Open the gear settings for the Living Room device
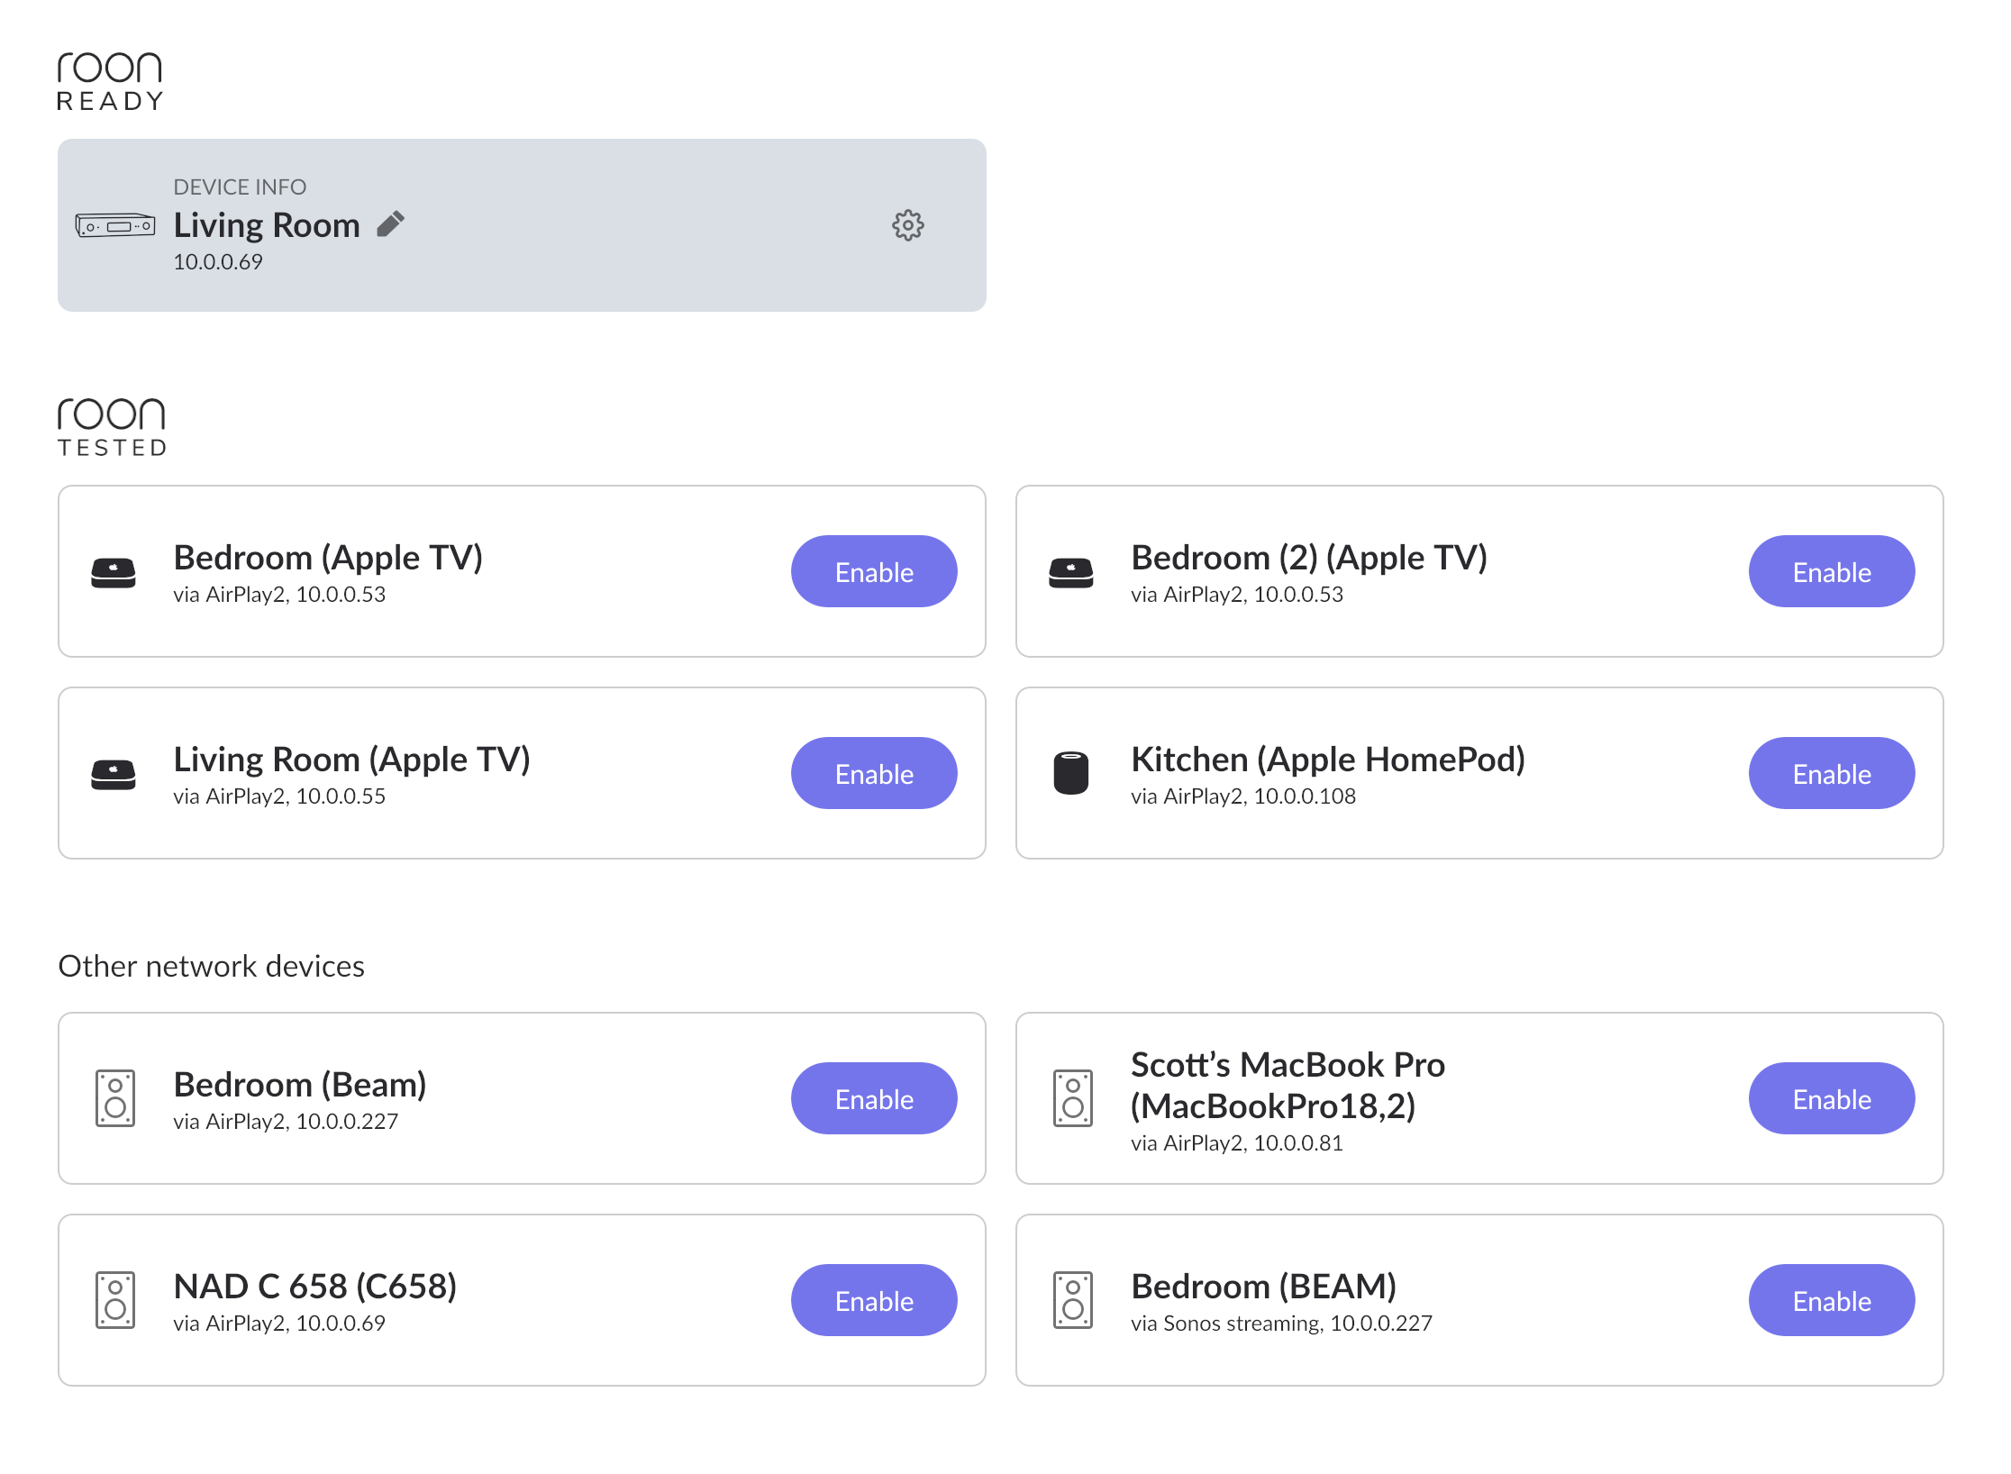Screen dimensions: 2011x1474 907,225
